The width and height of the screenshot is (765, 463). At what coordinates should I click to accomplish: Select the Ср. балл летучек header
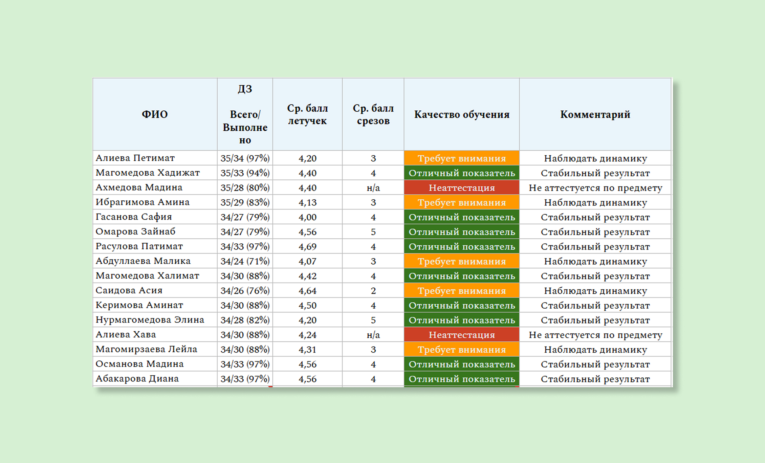click(x=307, y=114)
